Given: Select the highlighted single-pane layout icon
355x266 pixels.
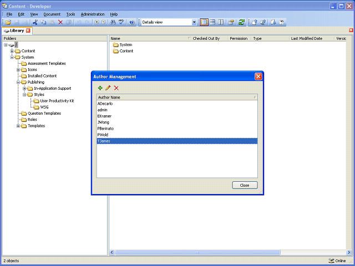Looking at the screenshot, I should [x=204, y=22].
